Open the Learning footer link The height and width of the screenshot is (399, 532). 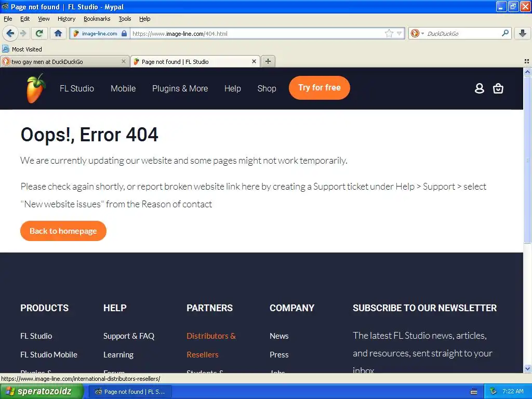(118, 354)
